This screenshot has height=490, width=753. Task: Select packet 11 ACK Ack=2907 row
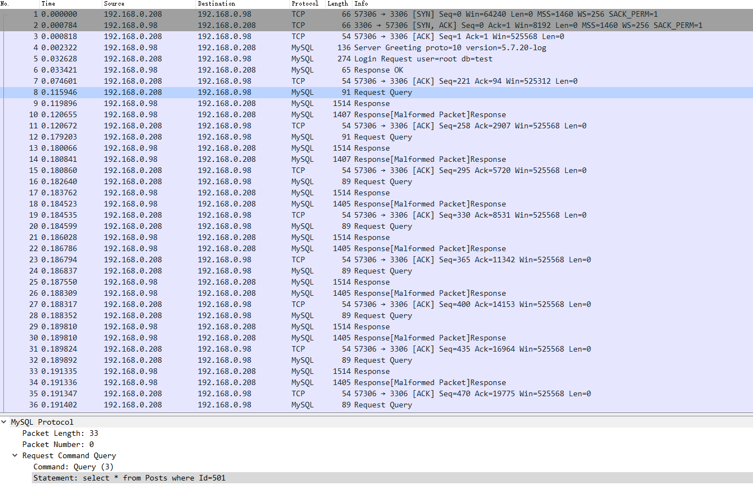(x=376, y=126)
